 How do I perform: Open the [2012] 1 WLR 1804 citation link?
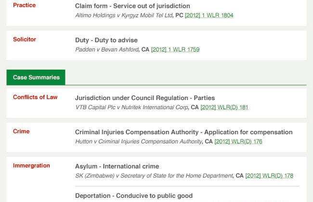pyautogui.click(x=209, y=15)
